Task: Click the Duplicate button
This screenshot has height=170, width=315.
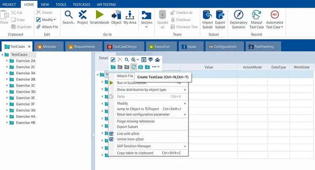Action: tap(22, 27)
